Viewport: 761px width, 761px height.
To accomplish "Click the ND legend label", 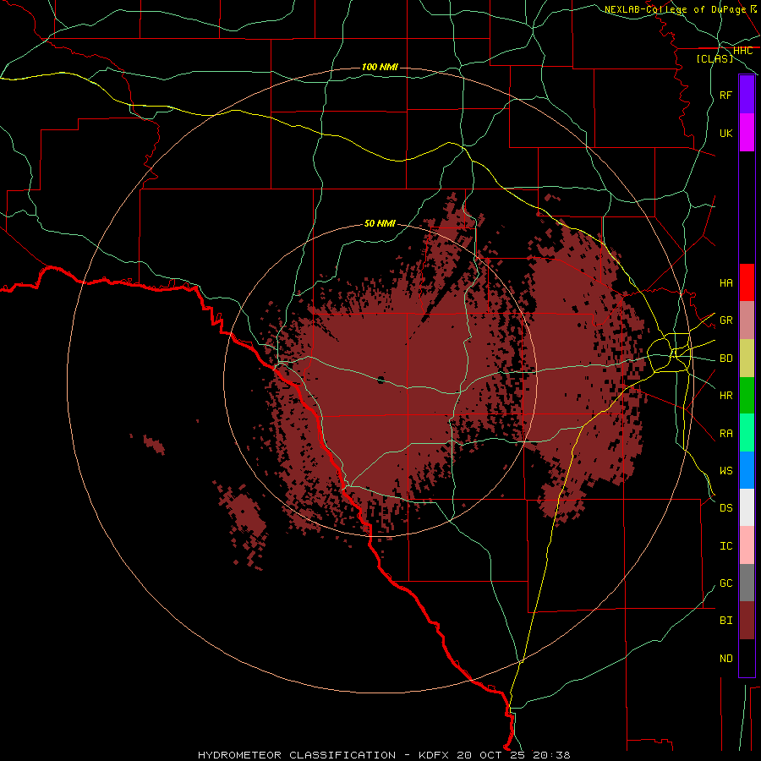I will click(726, 659).
